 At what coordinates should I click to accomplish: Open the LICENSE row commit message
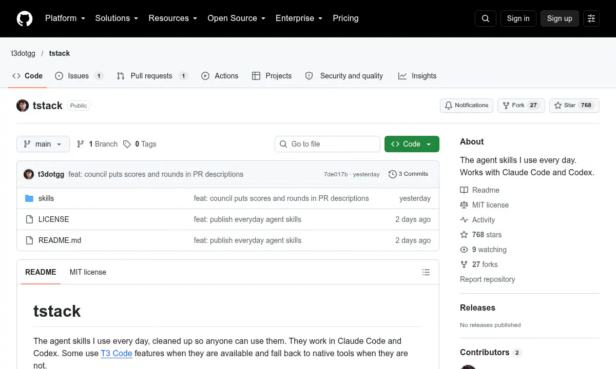pos(247,219)
